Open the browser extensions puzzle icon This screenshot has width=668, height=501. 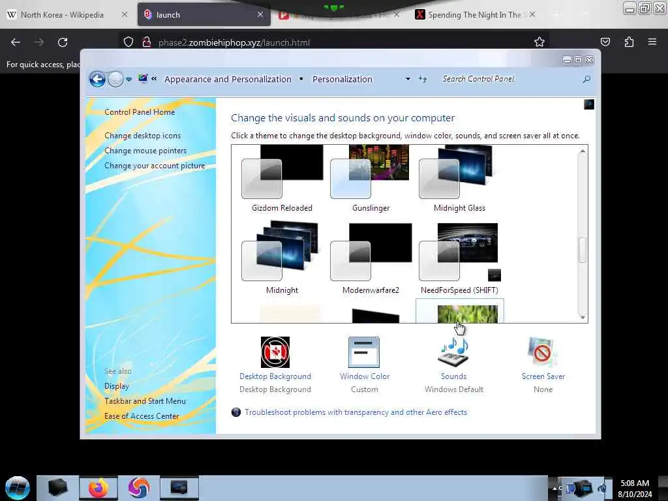[x=629, y=42]
